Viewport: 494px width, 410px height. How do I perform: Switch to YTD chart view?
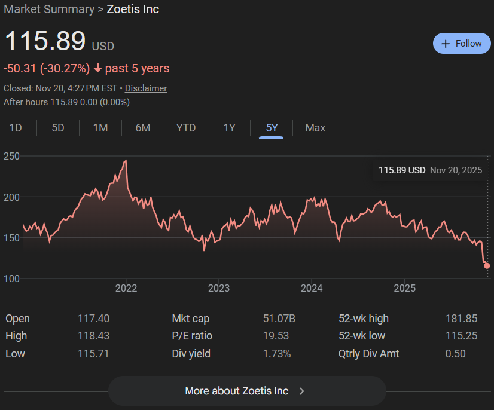[186, 128]
